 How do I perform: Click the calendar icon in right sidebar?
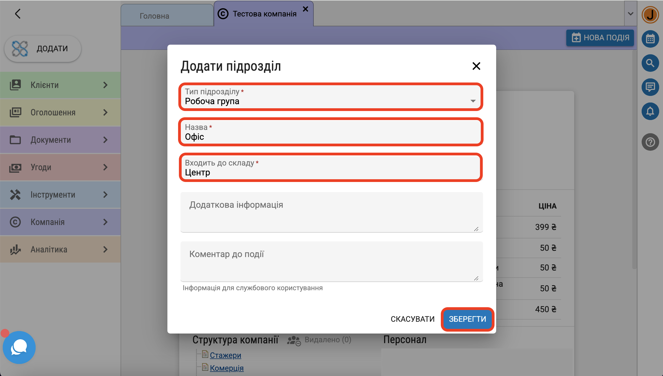(x=650, y=39)
